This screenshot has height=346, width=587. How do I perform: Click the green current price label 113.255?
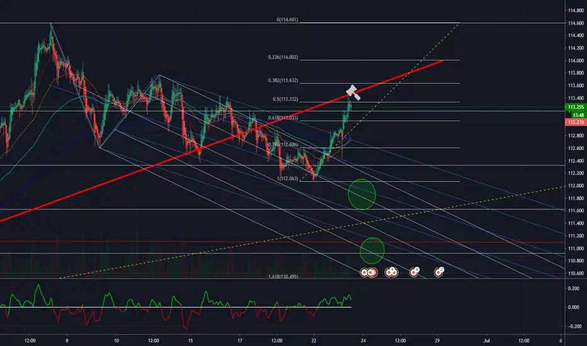tap(576, 107)
